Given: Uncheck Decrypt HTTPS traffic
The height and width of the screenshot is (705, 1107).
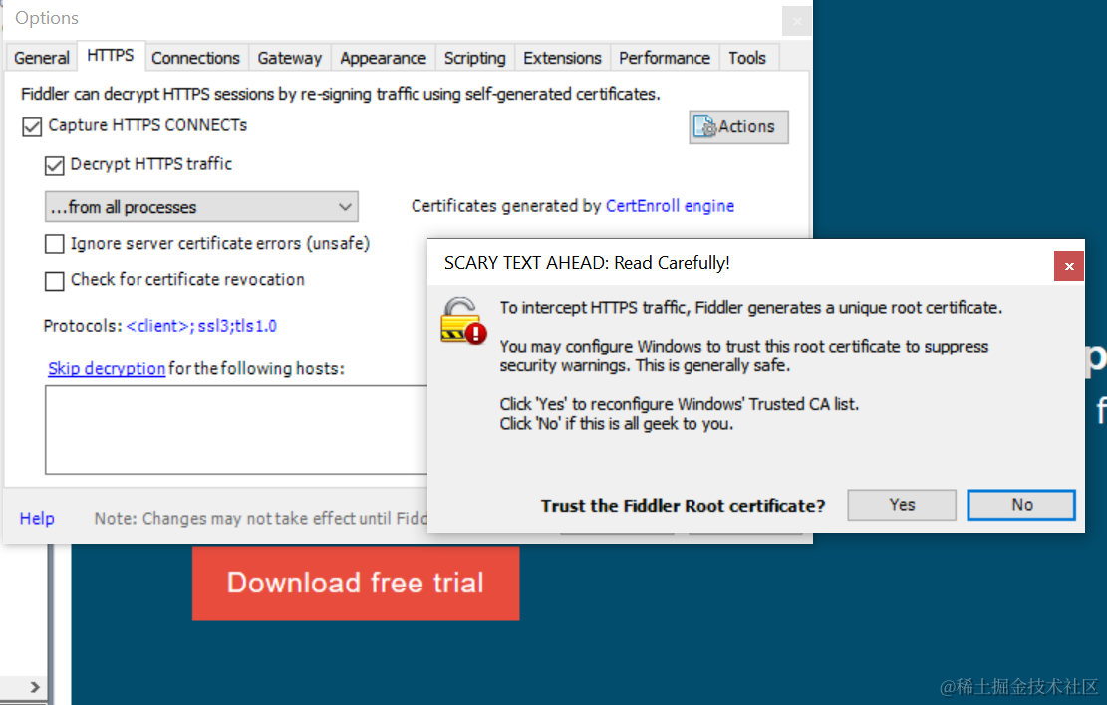Looking at the screenshot, I should click(55, 166).
